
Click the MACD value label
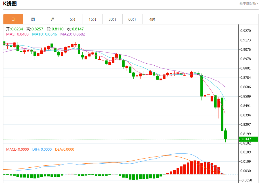(17, 149)
